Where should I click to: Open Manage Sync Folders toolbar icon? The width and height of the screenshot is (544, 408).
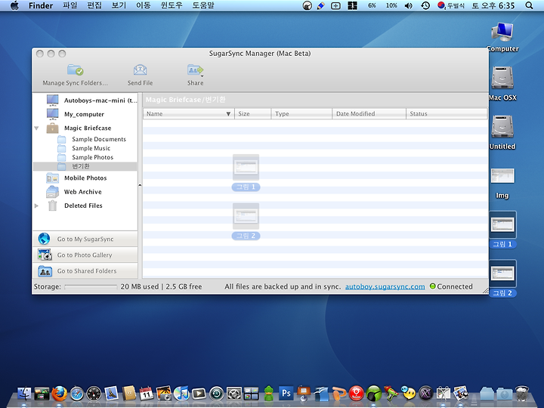click(76, 70)
